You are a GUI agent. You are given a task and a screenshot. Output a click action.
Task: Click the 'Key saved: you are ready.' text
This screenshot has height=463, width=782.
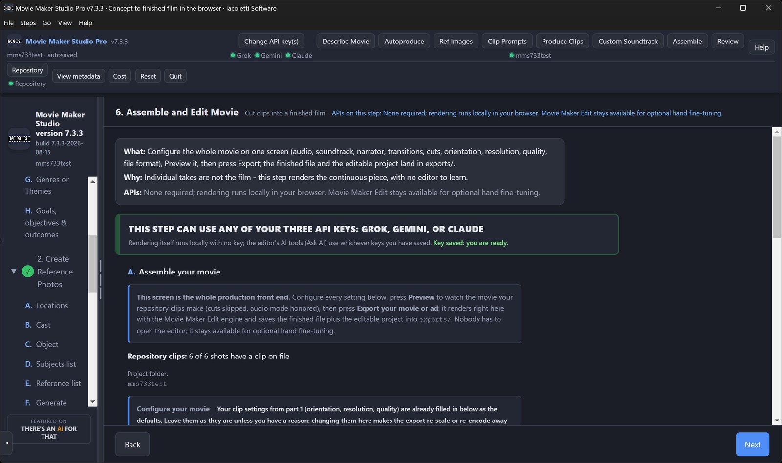[471, 243]
